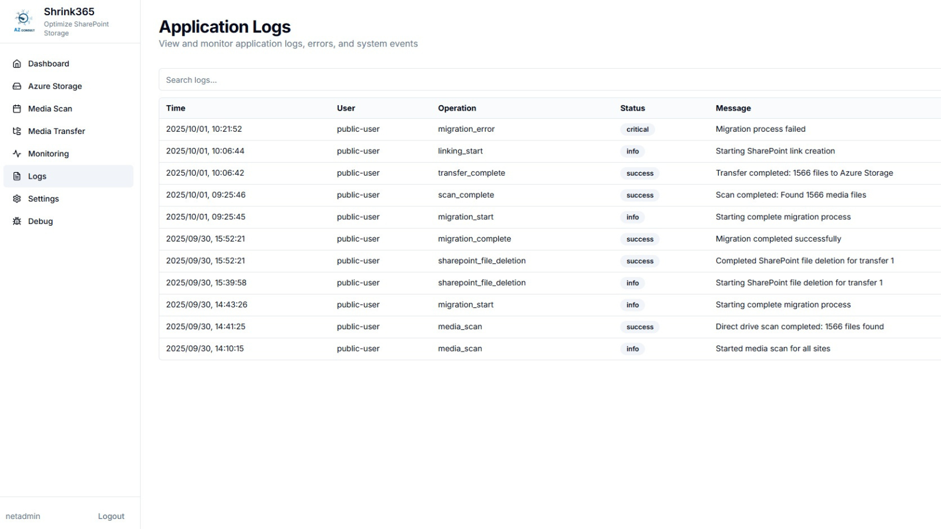The image size is (941, 529).
Task: Click the Logout link
Action: [x=111, y=516]
